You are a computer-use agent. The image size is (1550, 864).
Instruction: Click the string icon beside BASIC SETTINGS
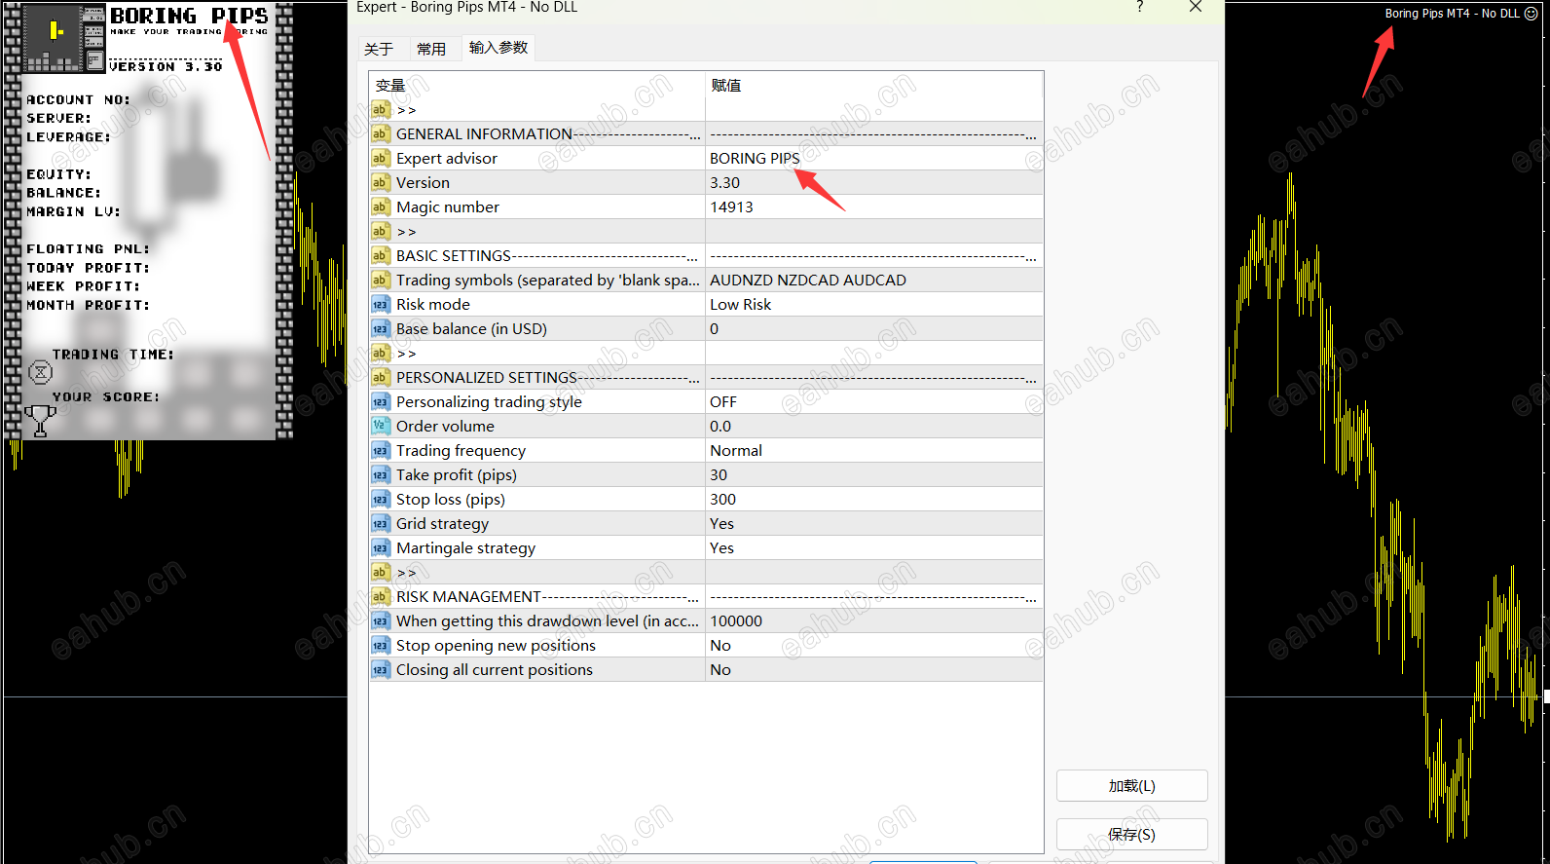point(381,256)
